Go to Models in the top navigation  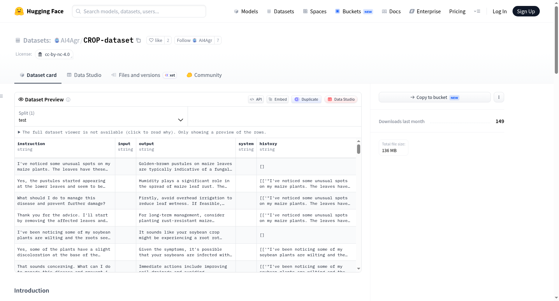[x=246, y=11]
